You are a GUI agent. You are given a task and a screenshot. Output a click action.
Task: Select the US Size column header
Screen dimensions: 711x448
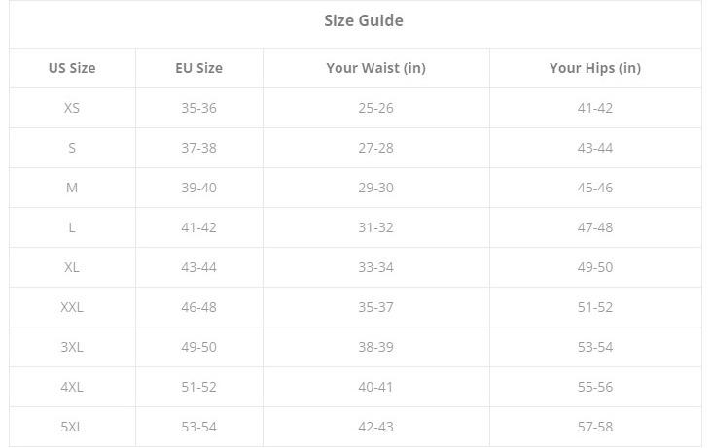(x=72, y=68)
